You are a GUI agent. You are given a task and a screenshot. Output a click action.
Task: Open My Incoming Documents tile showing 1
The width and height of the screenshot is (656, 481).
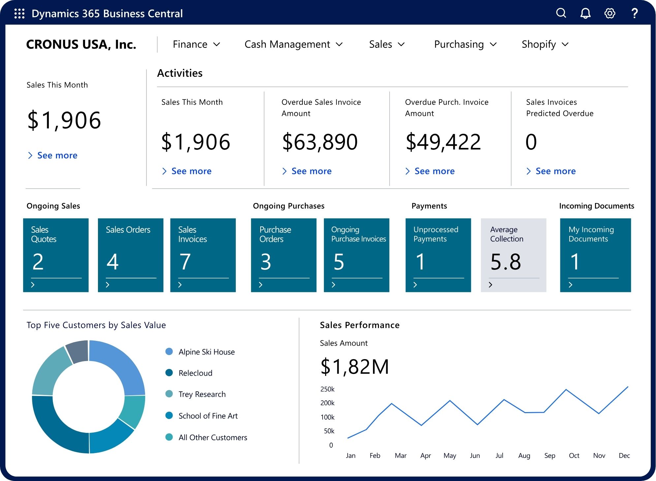tap(596, 255)
